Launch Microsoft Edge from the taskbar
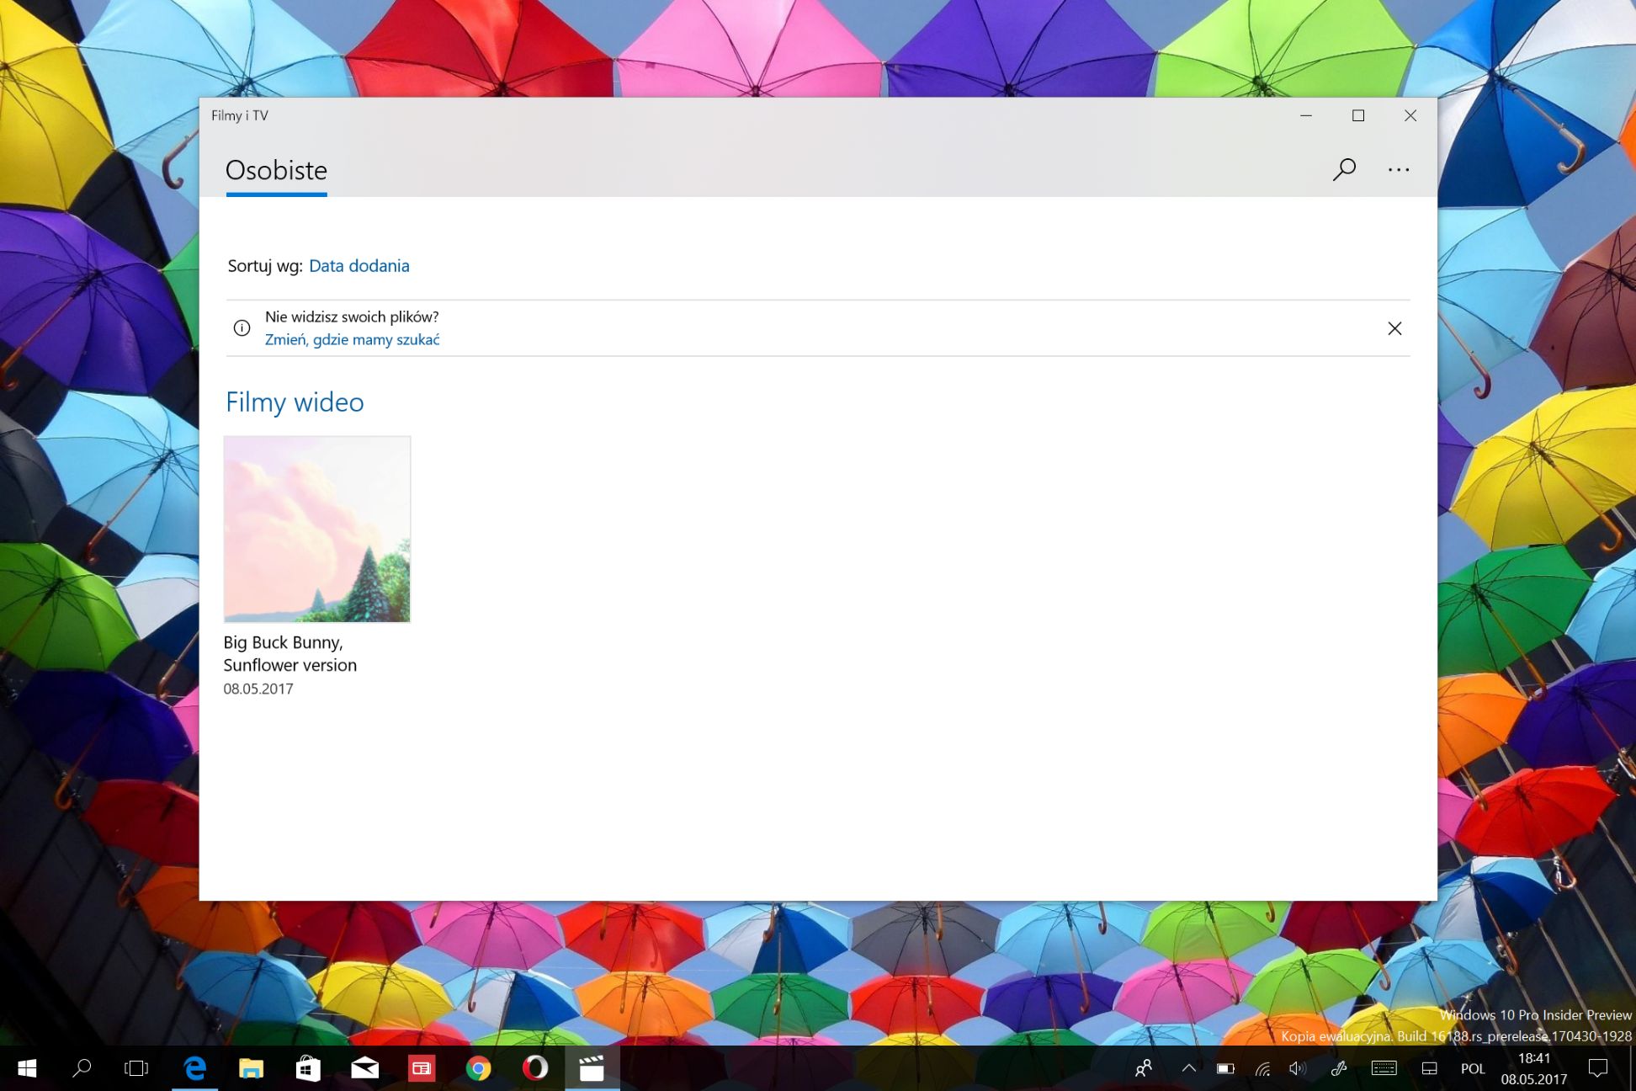 point(195,1068)
